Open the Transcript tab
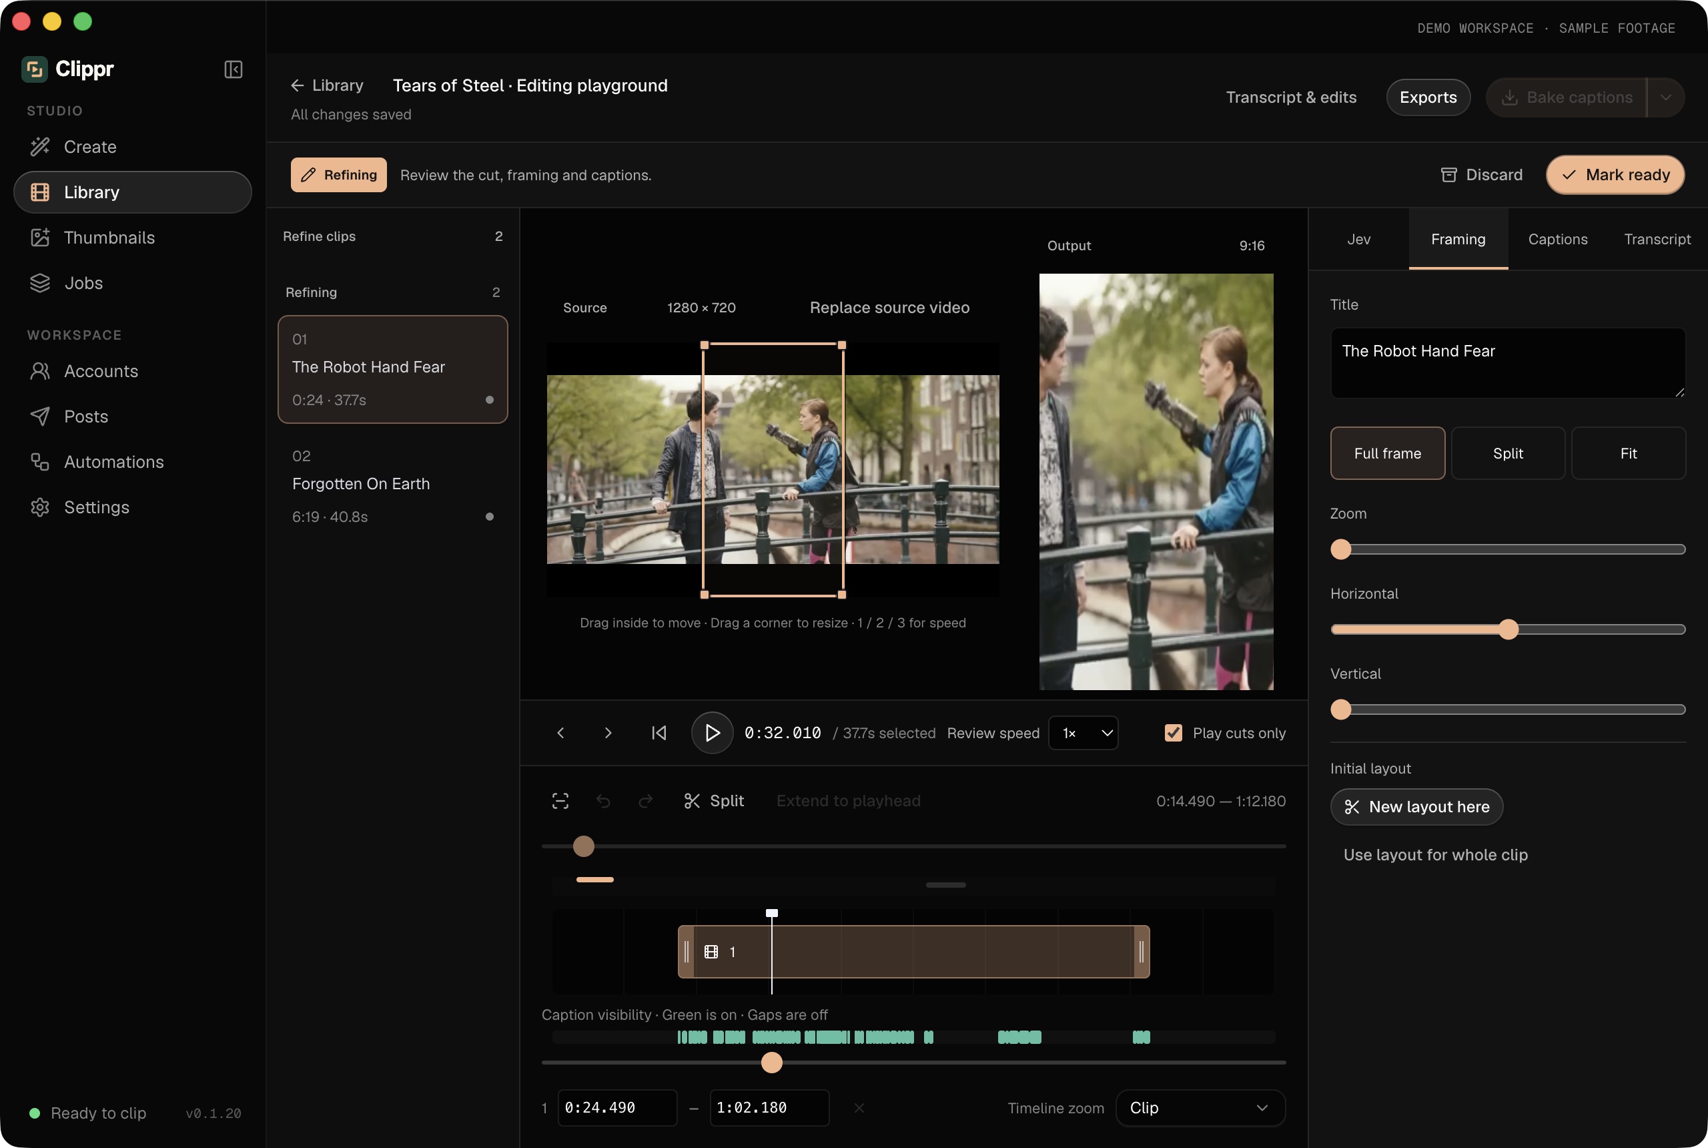The width and height of the screenshot is (1708, 1148). point(1657,240)
